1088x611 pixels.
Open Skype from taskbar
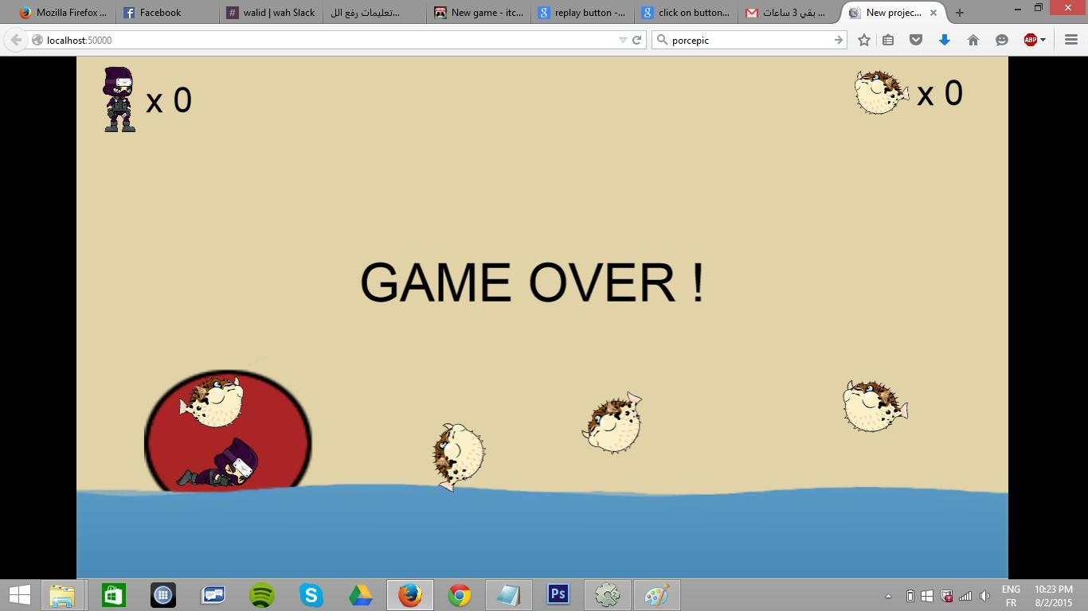coord(311,595)
